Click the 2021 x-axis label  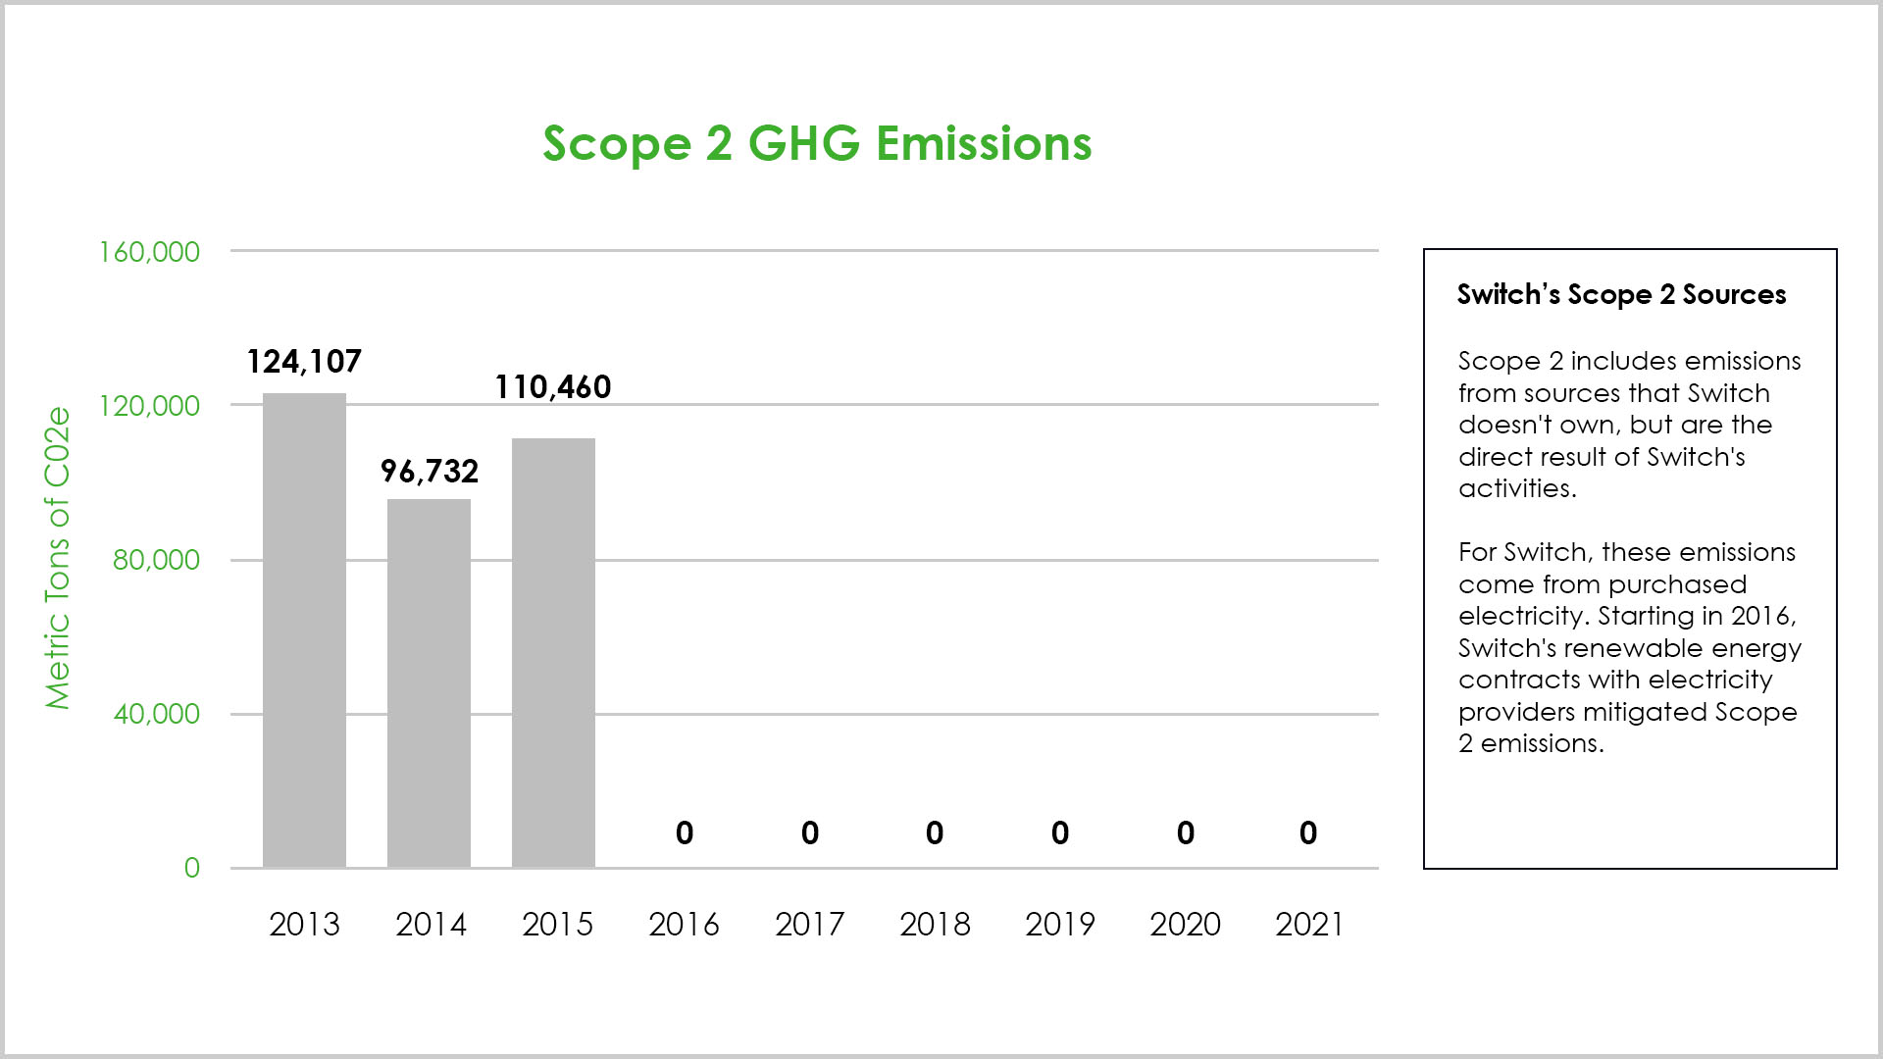(1309, 925)
